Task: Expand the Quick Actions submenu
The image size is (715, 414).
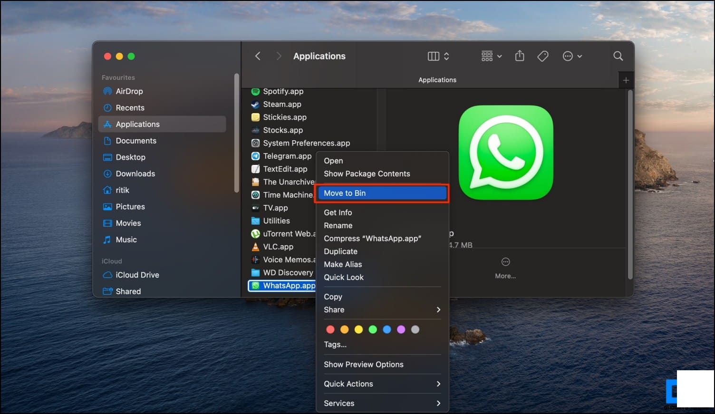Action: coord(382,384)
